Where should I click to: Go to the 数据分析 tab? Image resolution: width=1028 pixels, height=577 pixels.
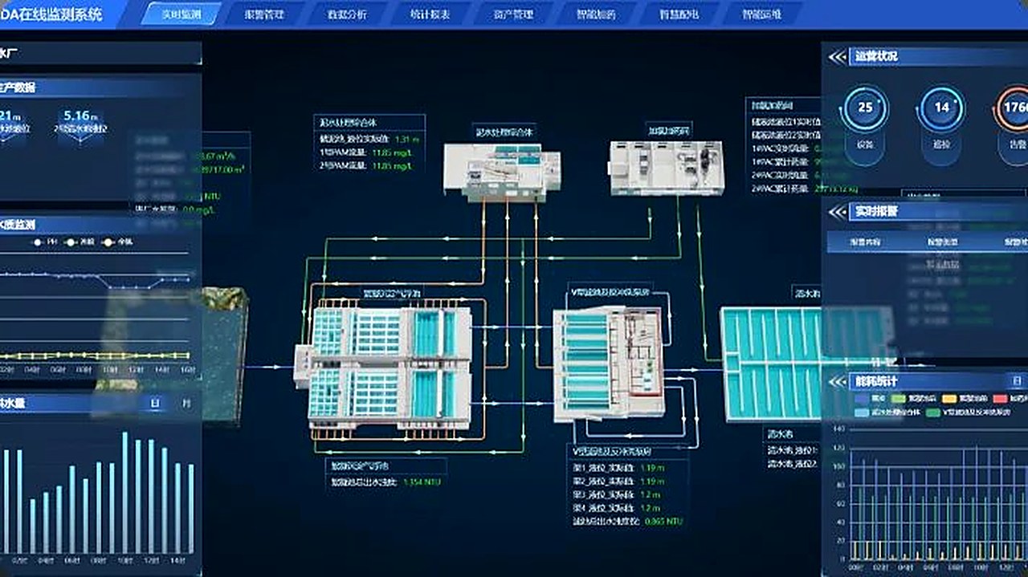click(348, 14)
